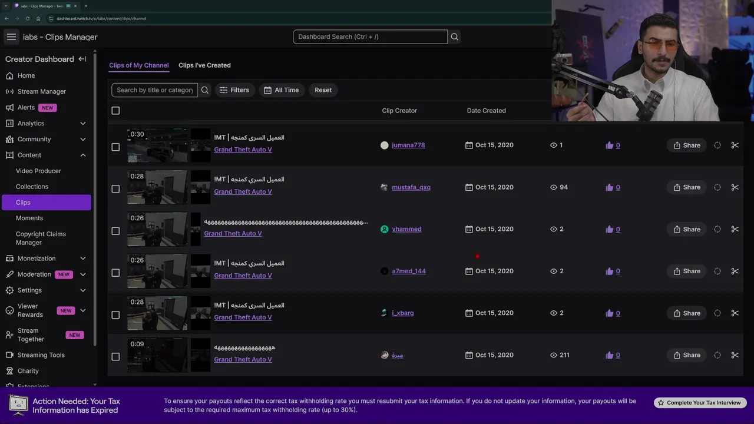
Task: Open the hamburger navigation menu
Action: click(x=11, y=37)
